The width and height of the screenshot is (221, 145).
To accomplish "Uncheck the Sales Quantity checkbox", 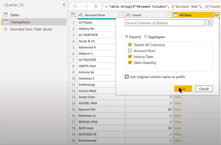I will tap(130, 62).
